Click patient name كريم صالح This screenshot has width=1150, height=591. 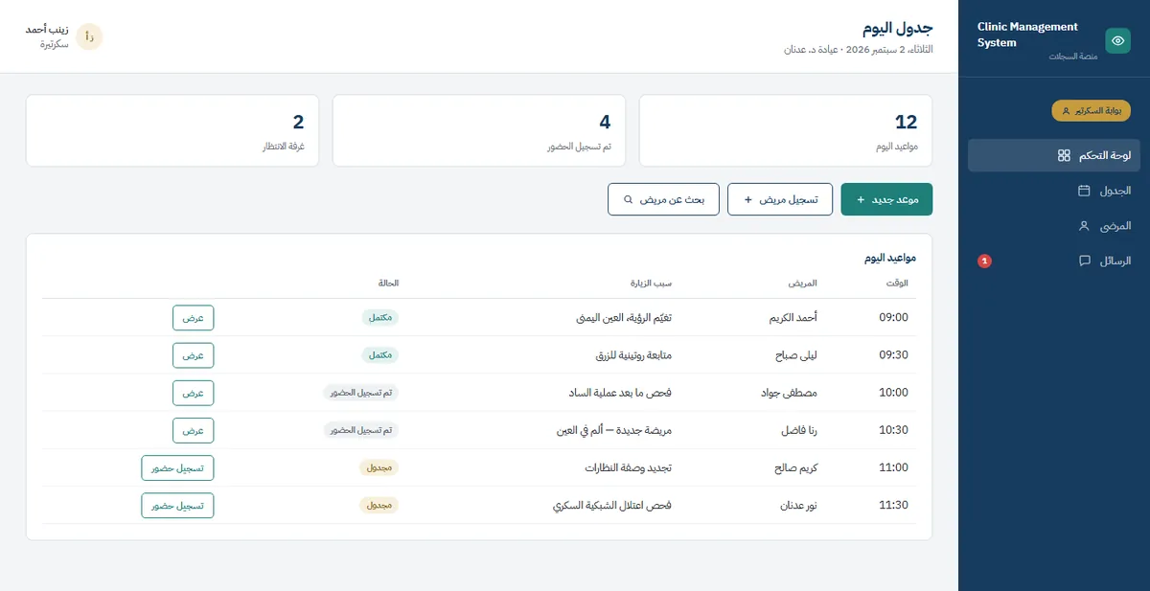(x=793, y=467)
